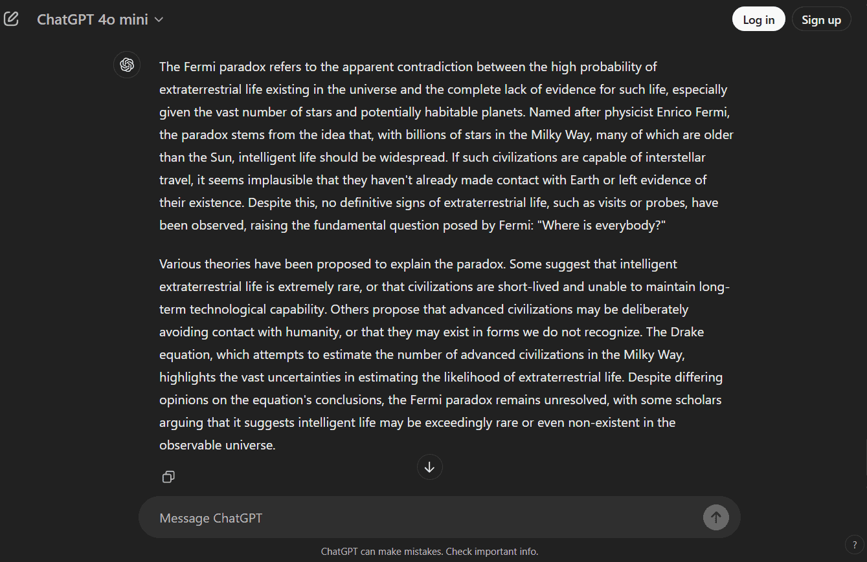
Task: Click the send message up-arrow button
Action: (x=715, y=517)
